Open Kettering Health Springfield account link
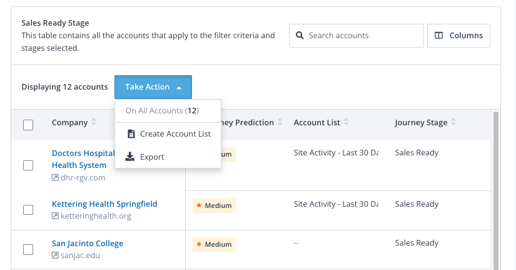The image size is (516, 270). coord(104,204)
